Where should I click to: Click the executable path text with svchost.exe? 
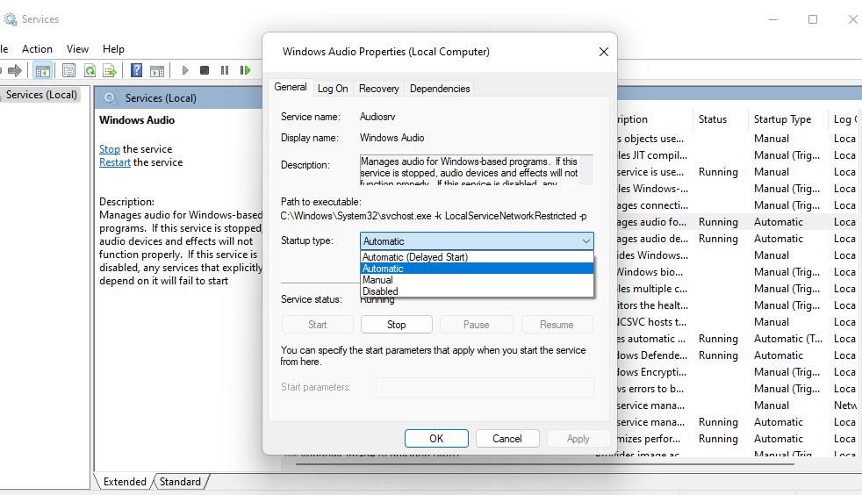[434, 216]
